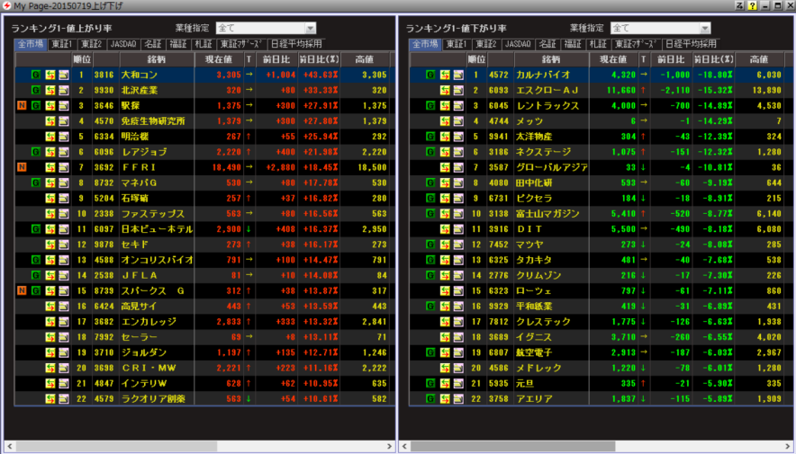Screen dimensions: 796x454
Task: Open the orange N news icon for ＦＦＲＩ
Action: tap(22, 167)
